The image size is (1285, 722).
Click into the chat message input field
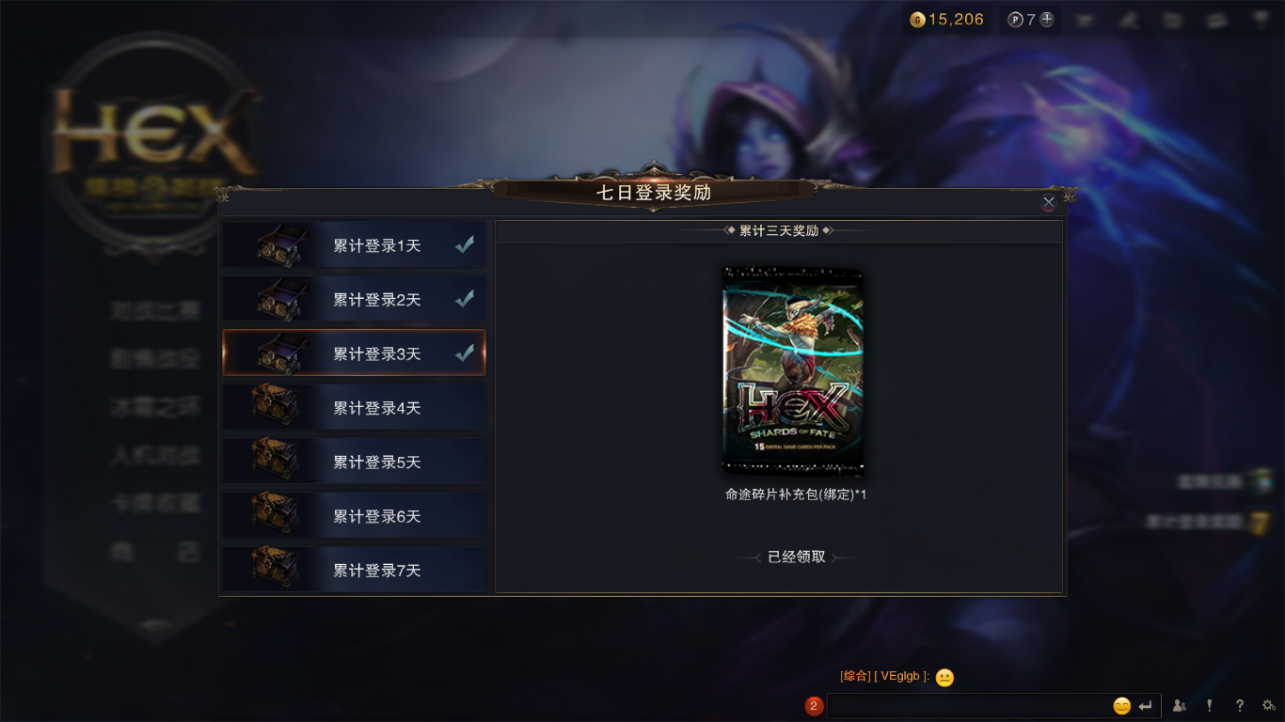click(x=969, y=706)
